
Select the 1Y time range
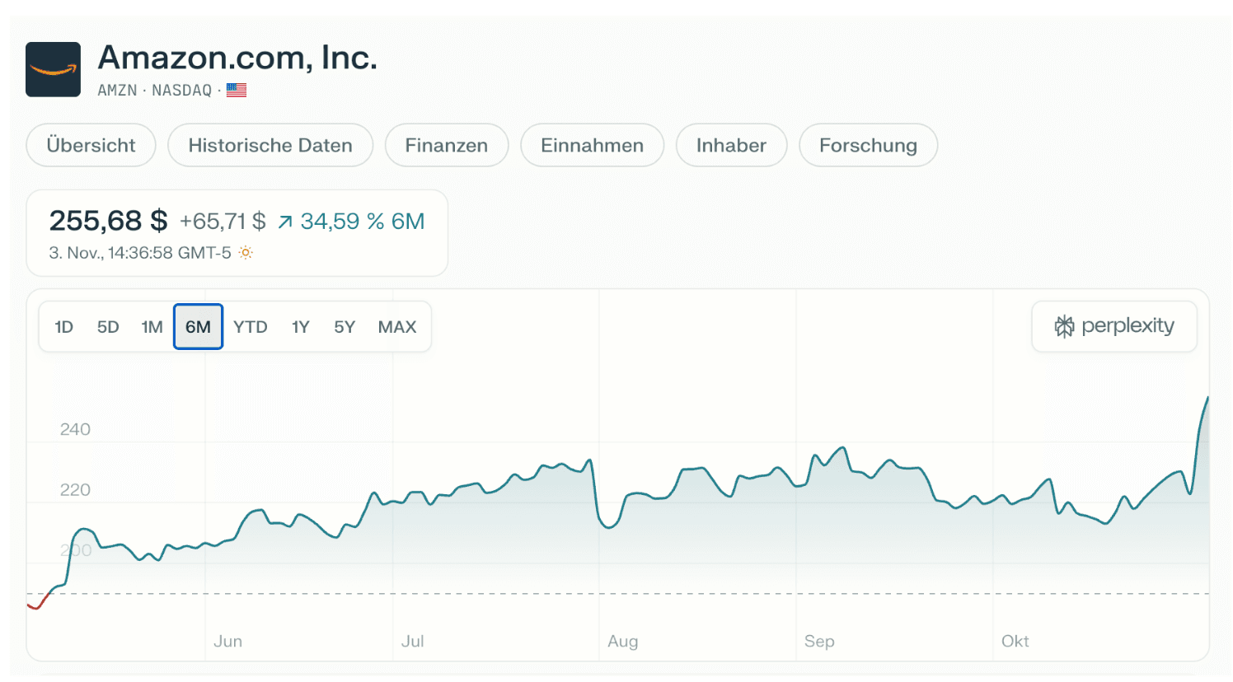[301, 327]
